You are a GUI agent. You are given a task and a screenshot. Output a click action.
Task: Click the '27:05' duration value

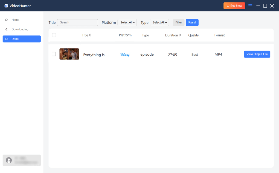tap(172, 55)
